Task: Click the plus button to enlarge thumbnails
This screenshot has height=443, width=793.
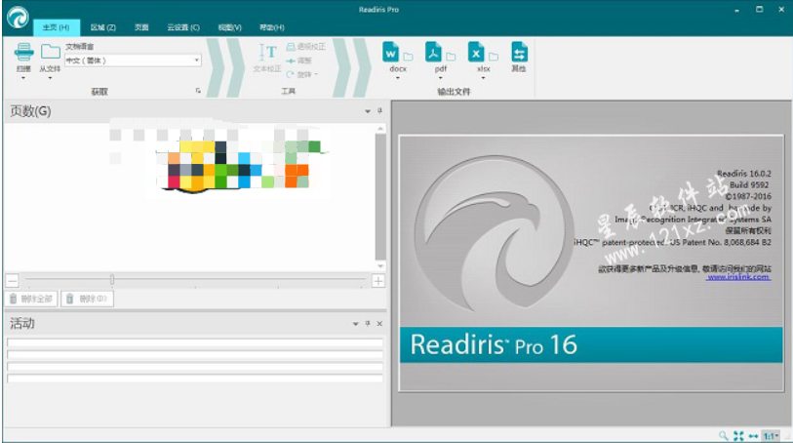Action: pos(377,281)
